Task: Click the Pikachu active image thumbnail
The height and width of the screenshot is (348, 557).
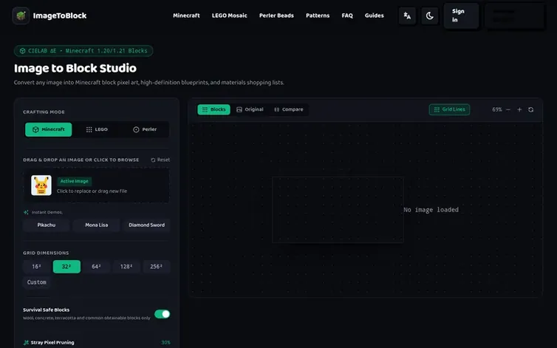Action: pos(41,185)
